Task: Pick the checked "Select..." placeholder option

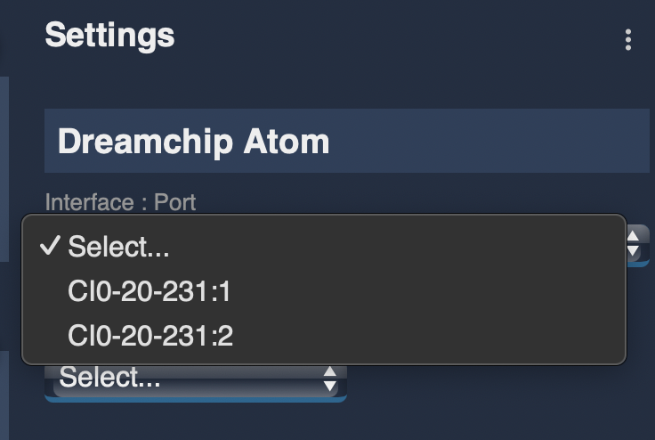Action: coord(118,247)
